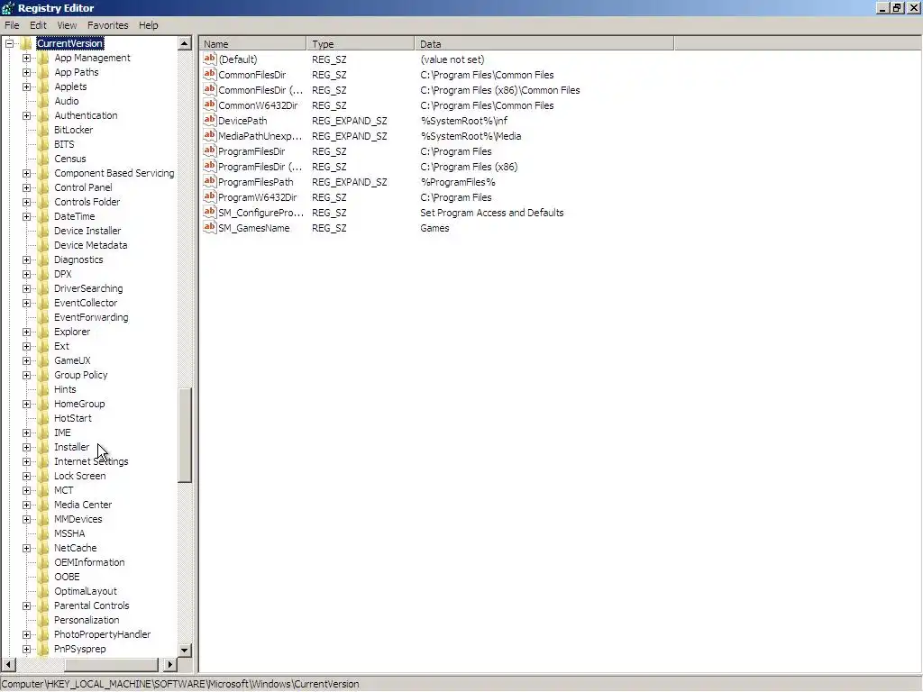
Task: Click the status bar registry path
Action: (x=180, y=684)
